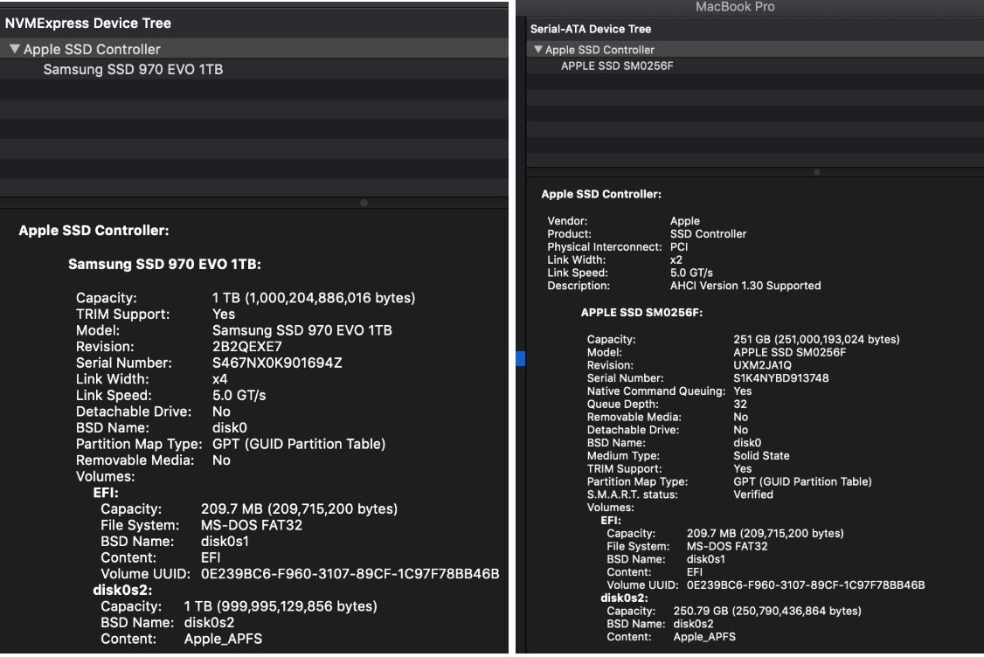Click the split pane handle in Serial-ATA window
Image resolution: width=984 pixels, height=657 pixels.
coord(816,172)
